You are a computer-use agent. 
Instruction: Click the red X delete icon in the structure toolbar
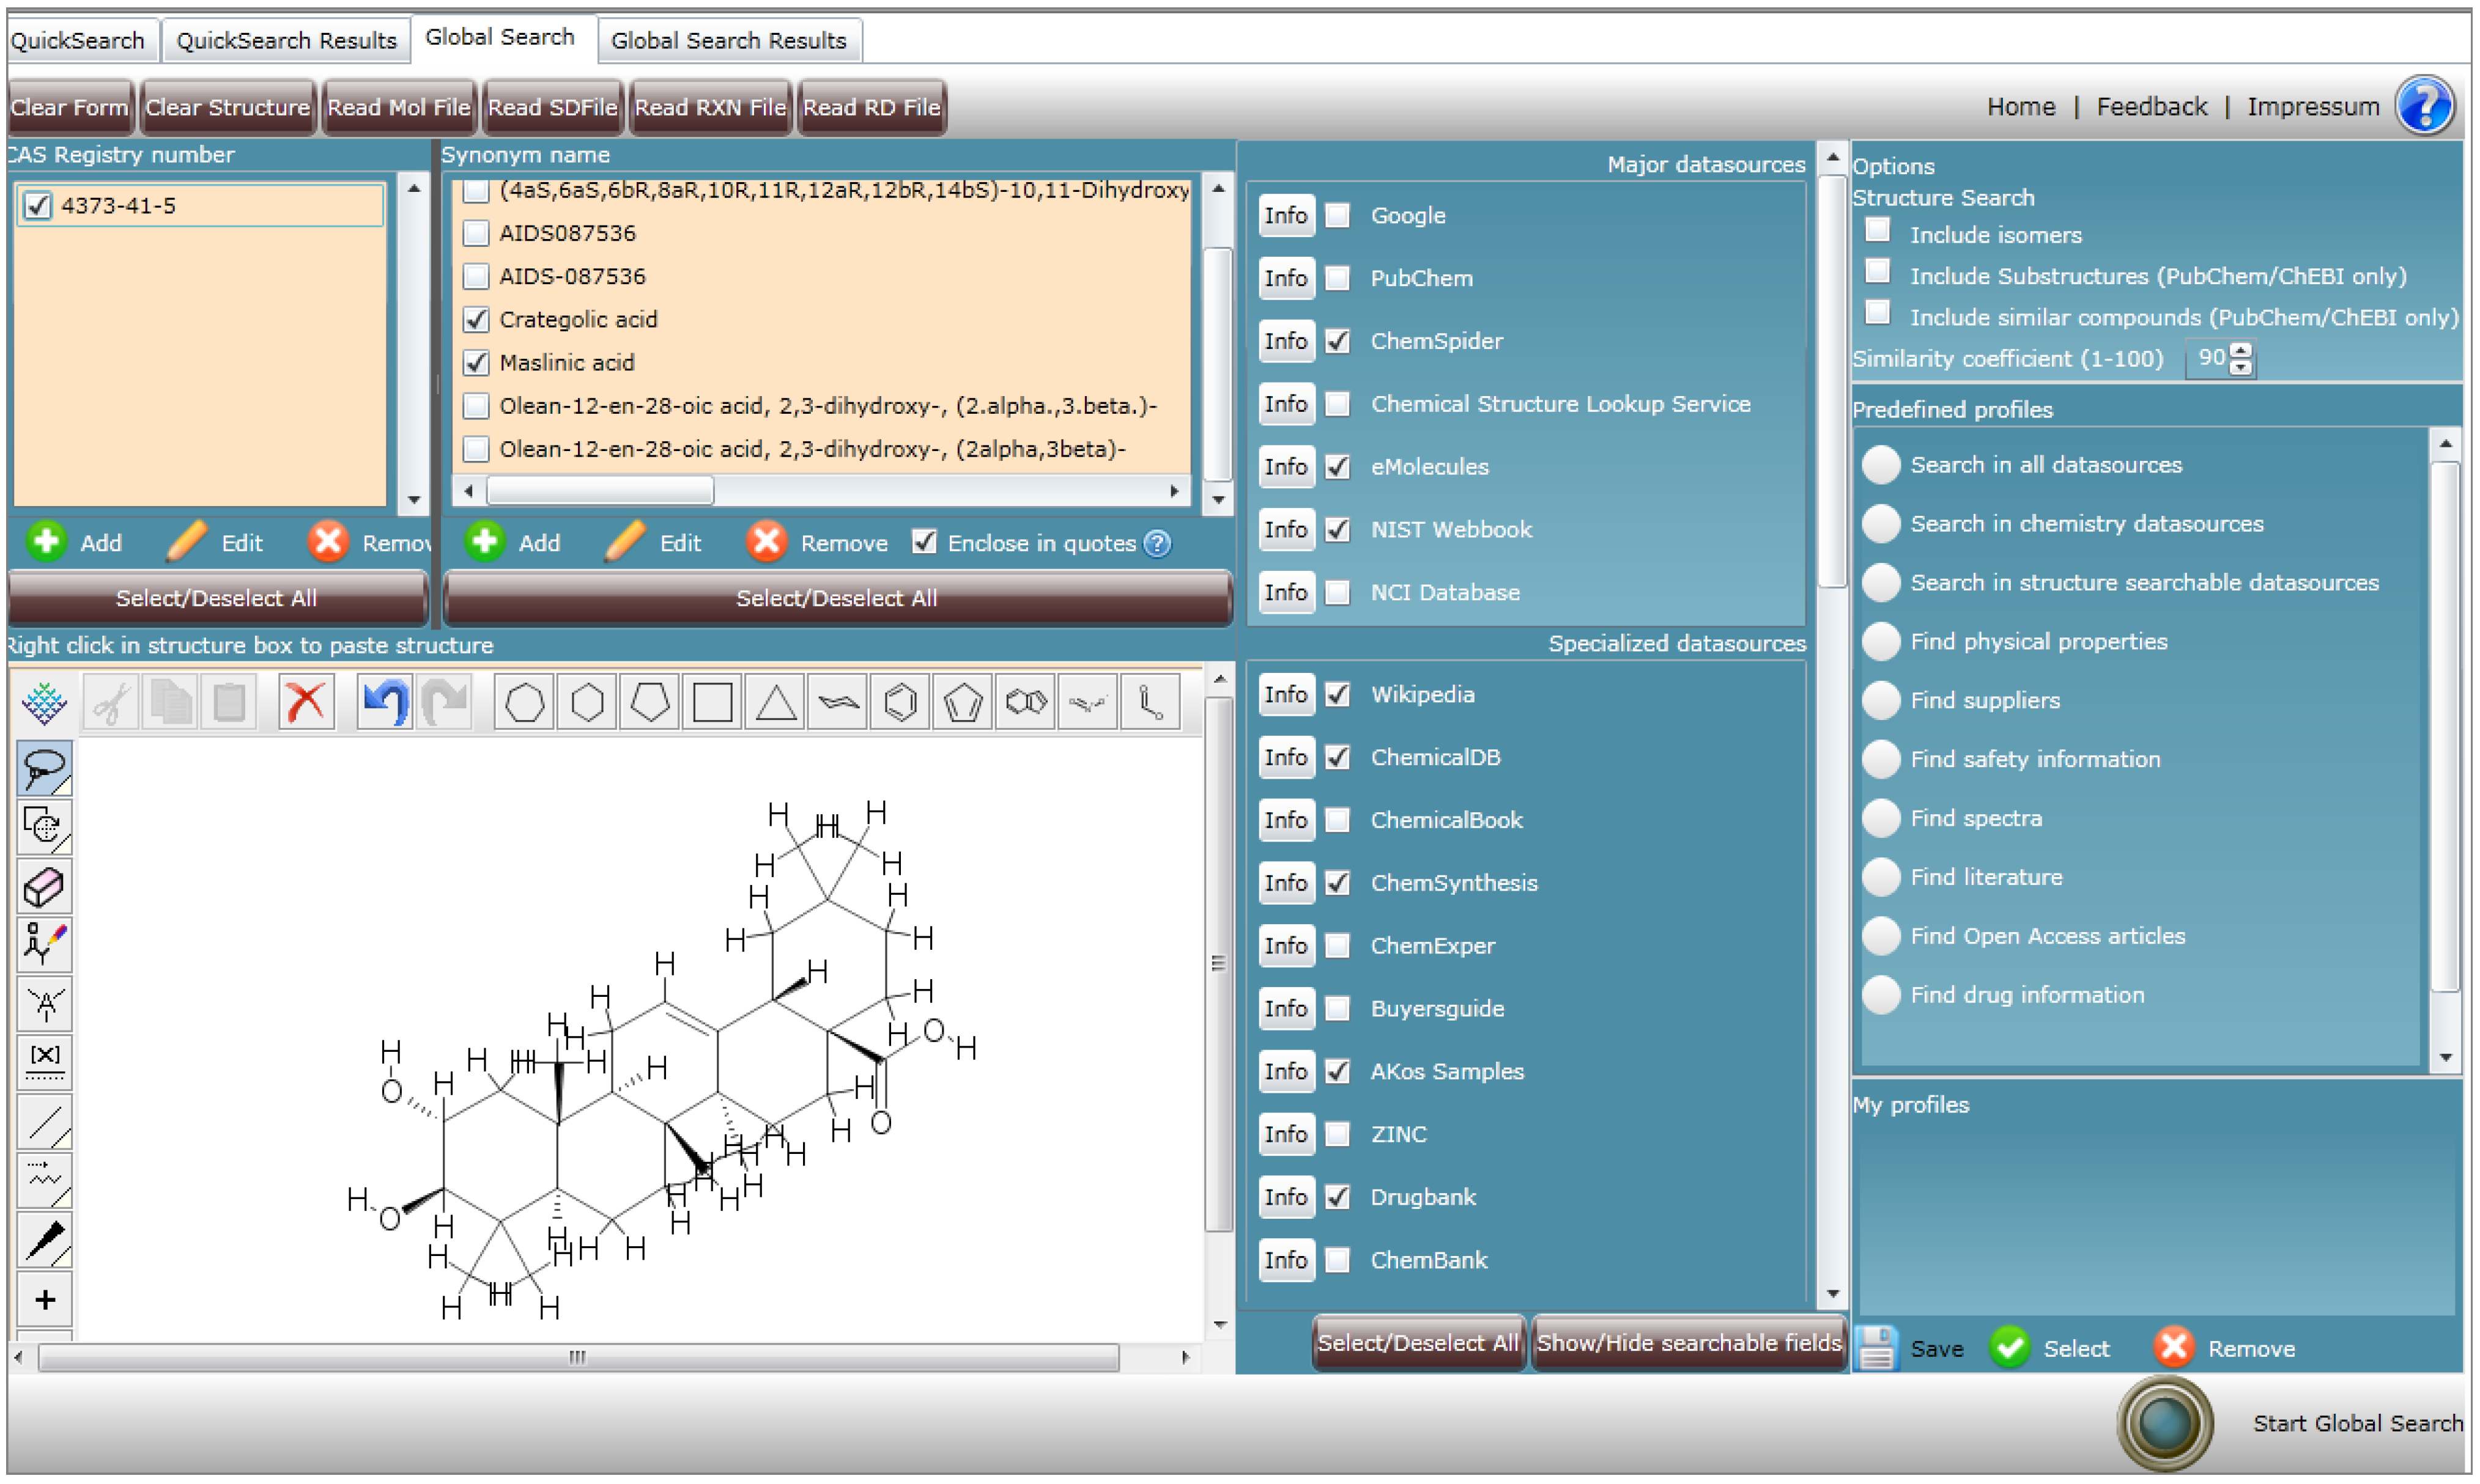[x=305, y=702]
